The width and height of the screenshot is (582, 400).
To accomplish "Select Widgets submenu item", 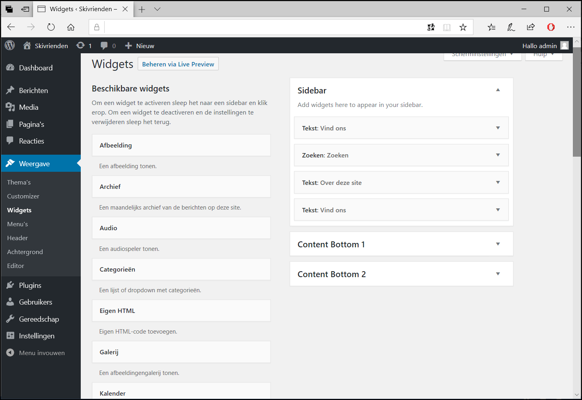I will 19,210.
